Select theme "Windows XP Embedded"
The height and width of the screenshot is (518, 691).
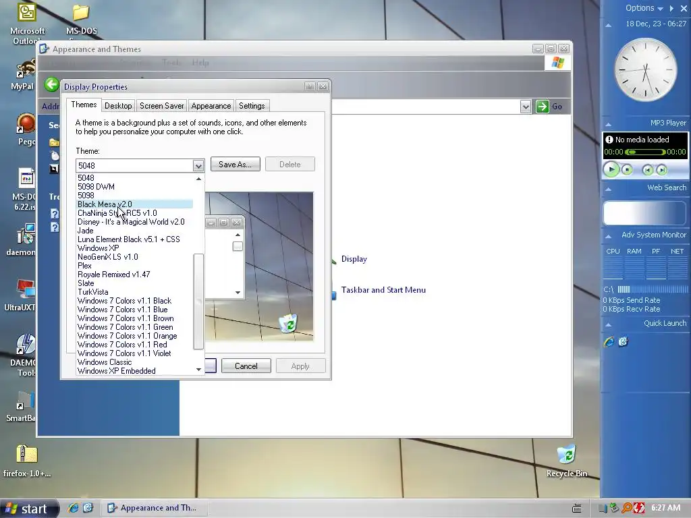(x=134, y=371)
